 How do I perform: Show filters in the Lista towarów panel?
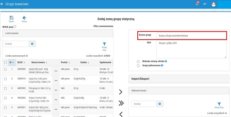click(104, 47)
